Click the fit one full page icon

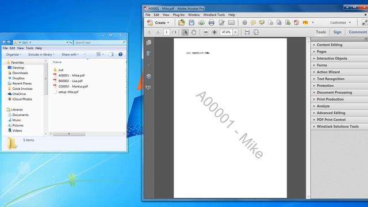coord(256,32)
